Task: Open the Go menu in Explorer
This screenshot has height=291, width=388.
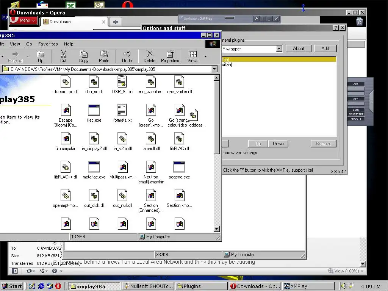Action: (x=29, y=44)
